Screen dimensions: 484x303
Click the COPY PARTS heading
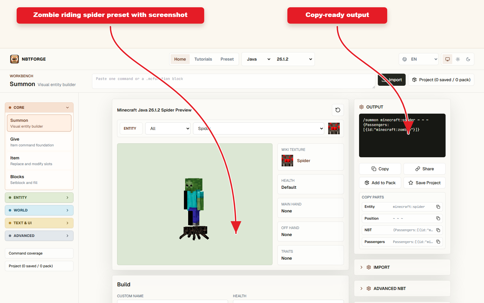[373, 197]
